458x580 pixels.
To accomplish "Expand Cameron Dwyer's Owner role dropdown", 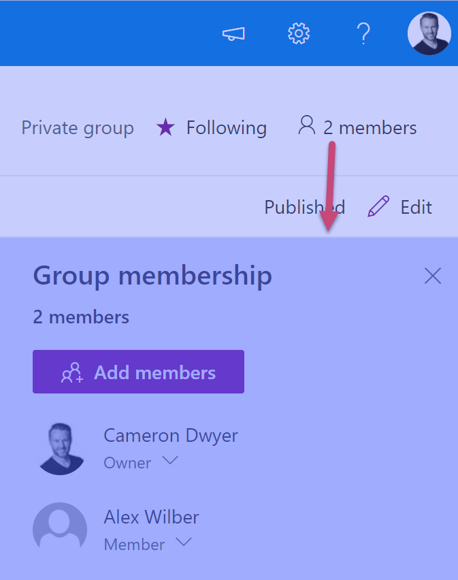I will [x=170, y=461].
